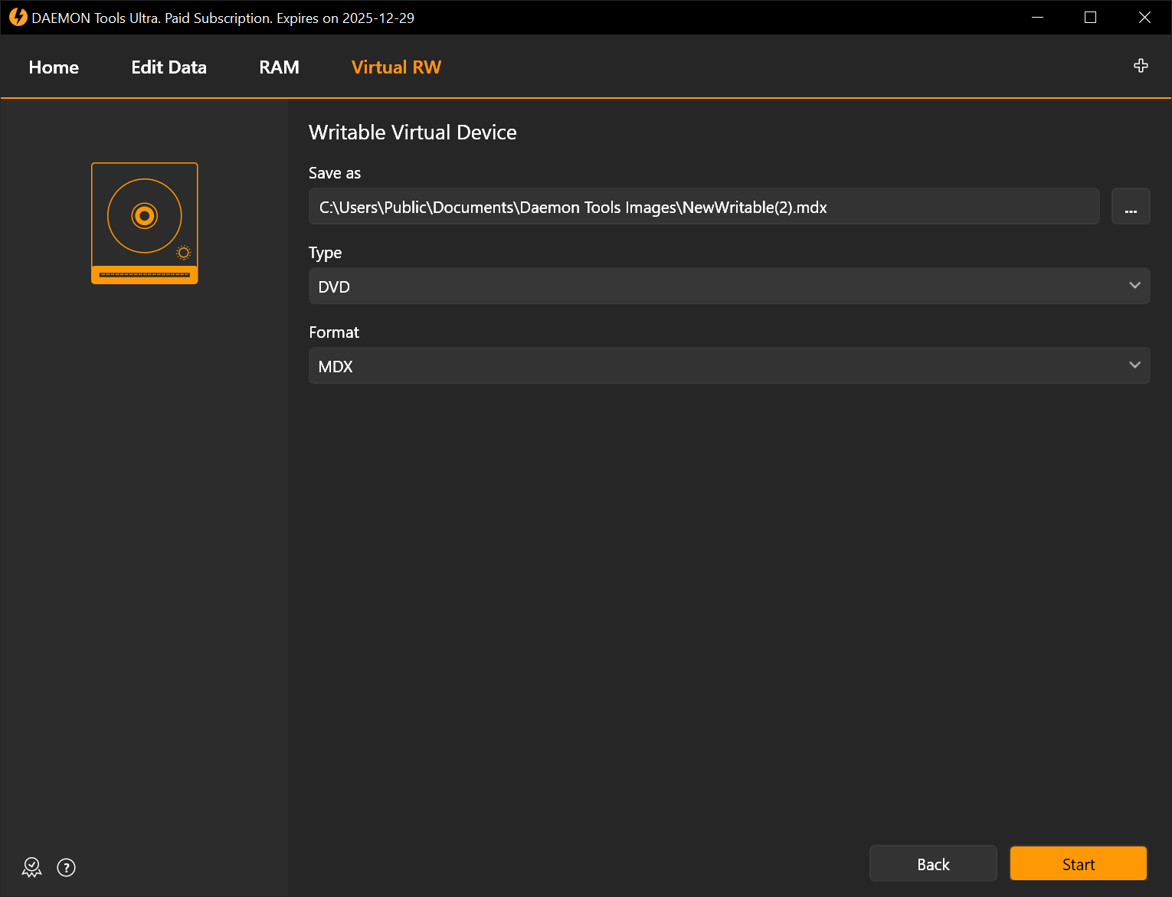1172x897 pixels.
Task: Click the orange writable disc drive icon
Action: (x=145, y=223)
